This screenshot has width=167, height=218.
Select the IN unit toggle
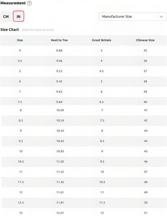19,16
